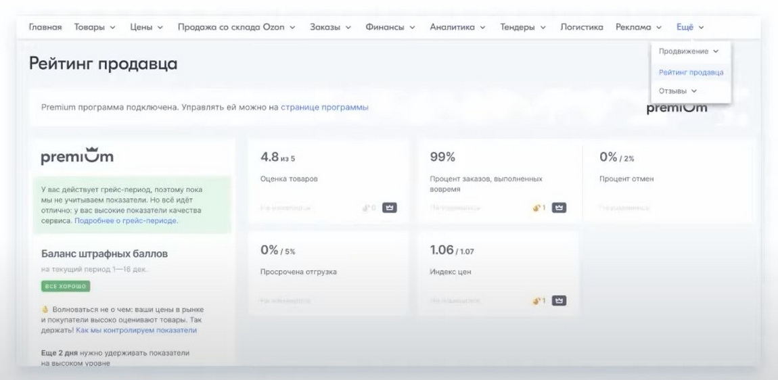Click the 0% / 2% cancellation value
This screenshot has height=380, width=778.
tap(617, 158)
